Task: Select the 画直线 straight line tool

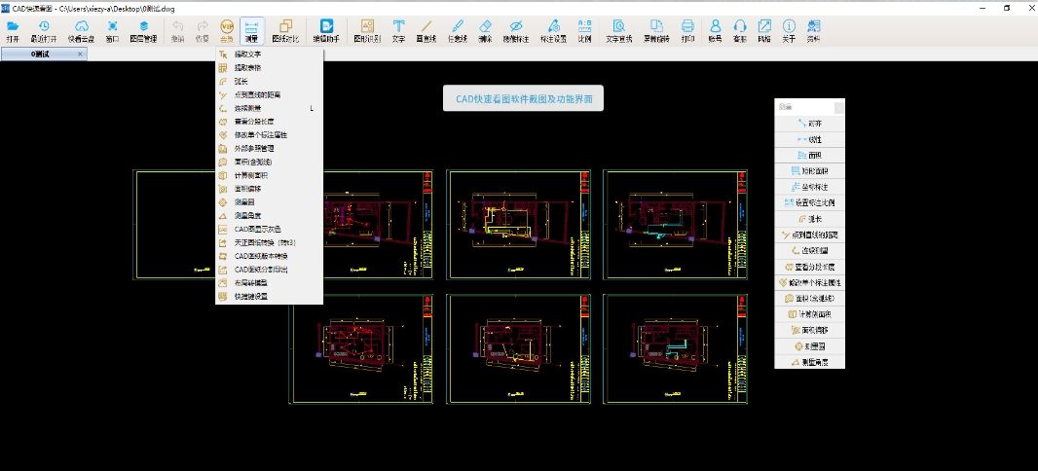Action: pyautogui.click(x=426, y=31)
